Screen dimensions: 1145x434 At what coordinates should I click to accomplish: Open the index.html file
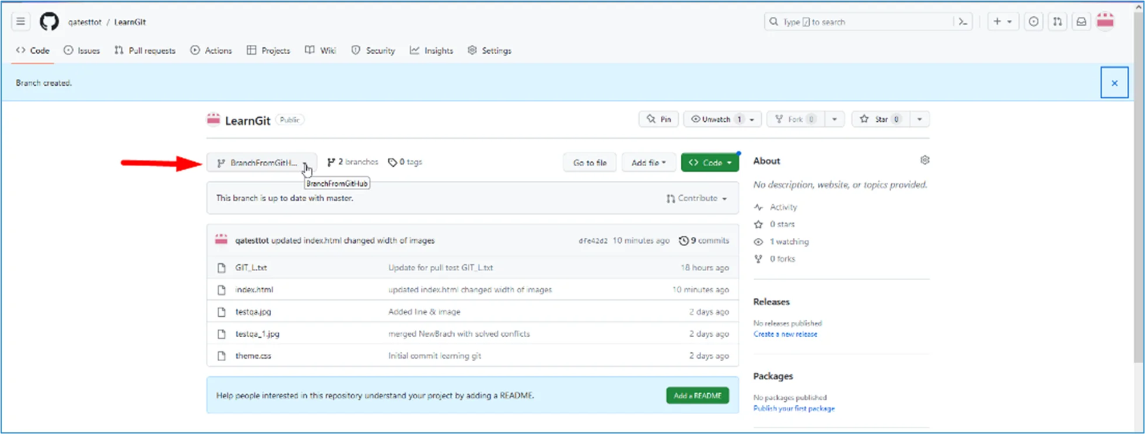coord(254,290)
